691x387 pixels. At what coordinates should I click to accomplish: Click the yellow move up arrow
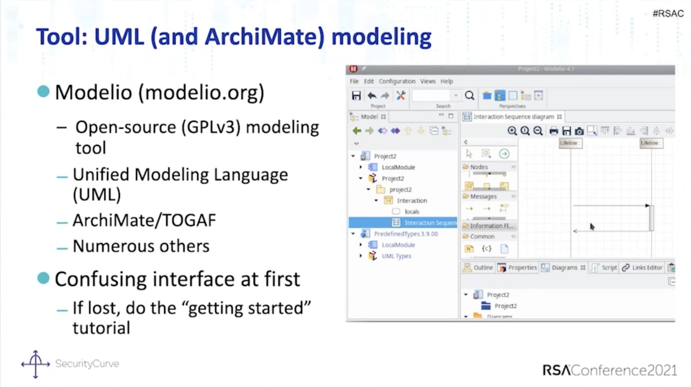point(408,130)
